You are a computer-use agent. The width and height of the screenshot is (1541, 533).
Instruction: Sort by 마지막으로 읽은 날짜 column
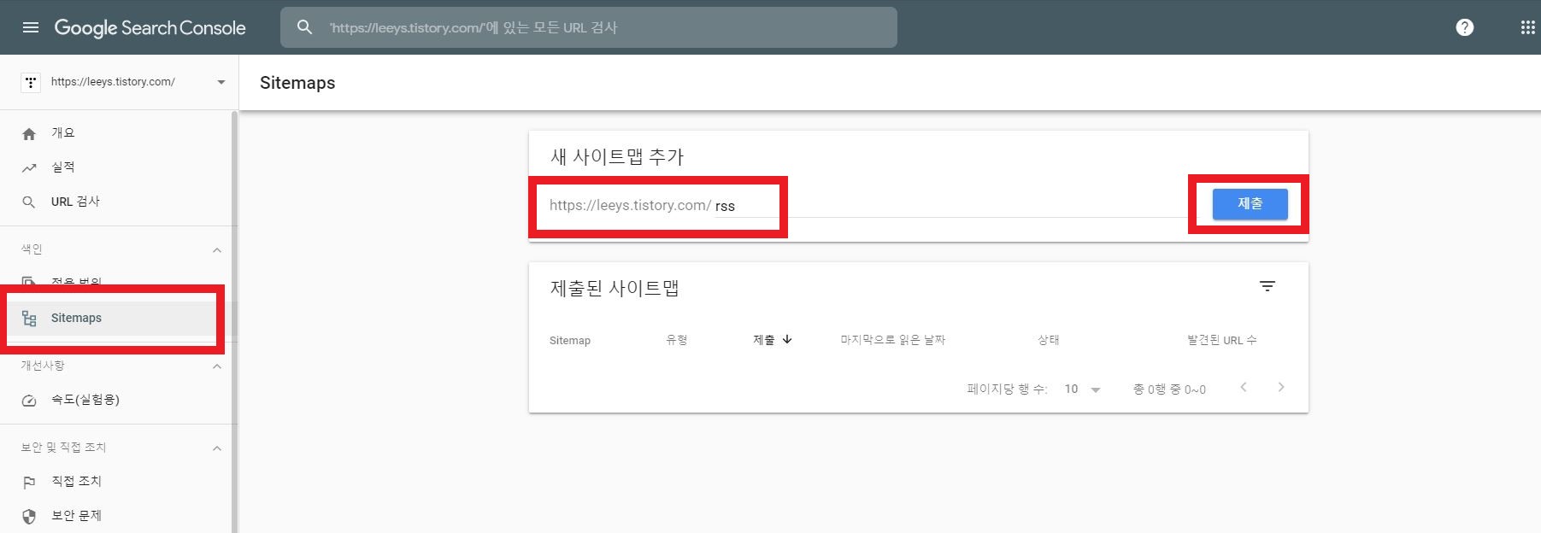pos(893,340)
